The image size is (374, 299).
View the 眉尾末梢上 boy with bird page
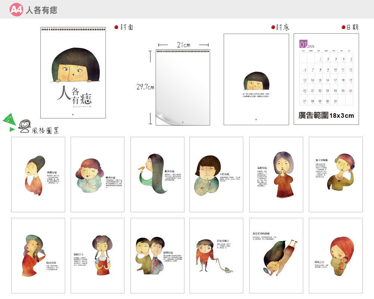[216, 255]
